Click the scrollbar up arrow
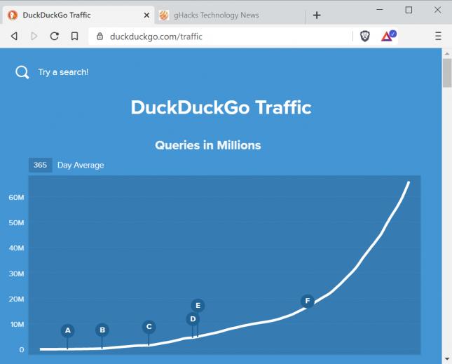The width and height of the screenshot is (452, 364). tap(447, 53)
